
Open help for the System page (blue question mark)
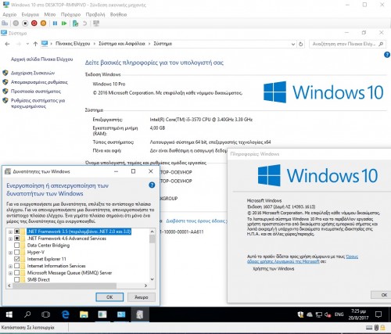387,55
